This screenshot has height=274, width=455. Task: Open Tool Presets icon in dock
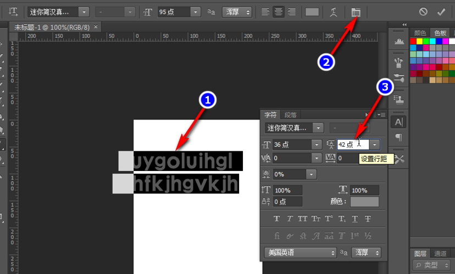click(399, 159)
